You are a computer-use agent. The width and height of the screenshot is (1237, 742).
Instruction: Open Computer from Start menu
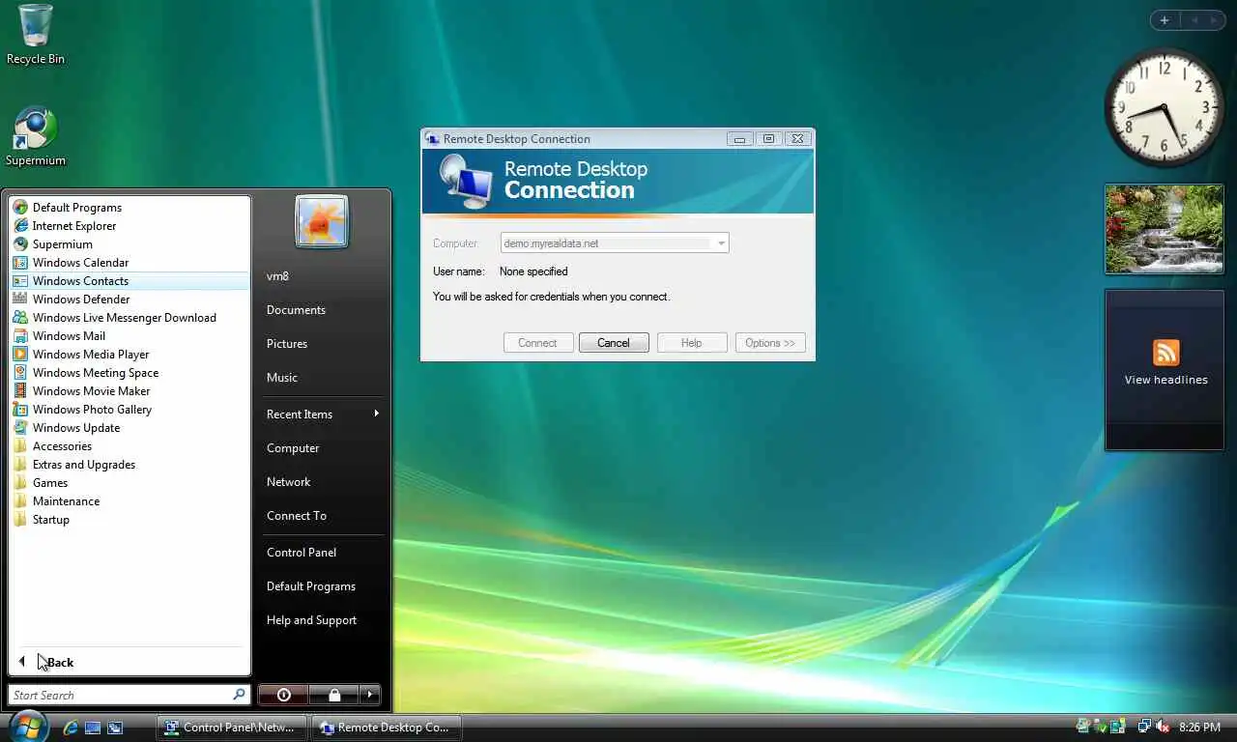point(321,448)
